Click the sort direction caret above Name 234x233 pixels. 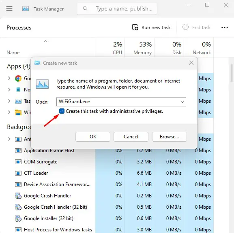click(x=46, y=41)
